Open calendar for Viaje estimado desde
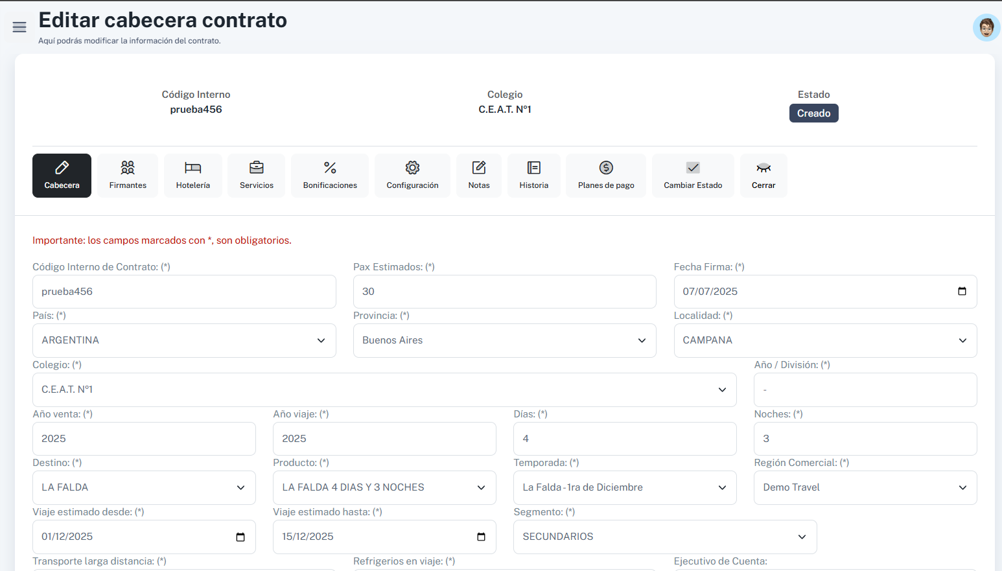1002x571 pixels. point(240,537)
